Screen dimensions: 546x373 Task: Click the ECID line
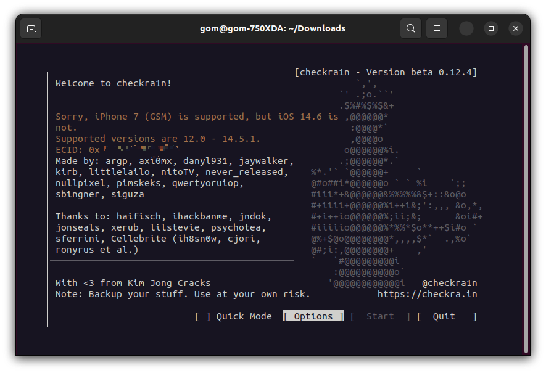pos(117,150)
